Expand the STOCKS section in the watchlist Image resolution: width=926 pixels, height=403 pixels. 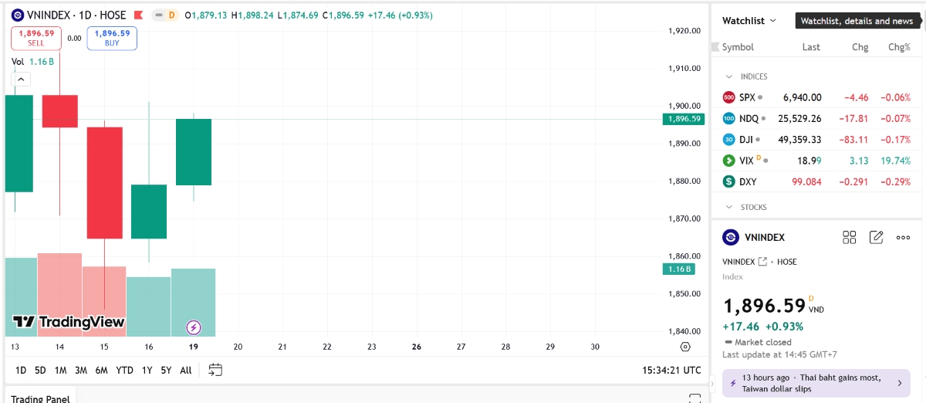click(x=728, y=207)
